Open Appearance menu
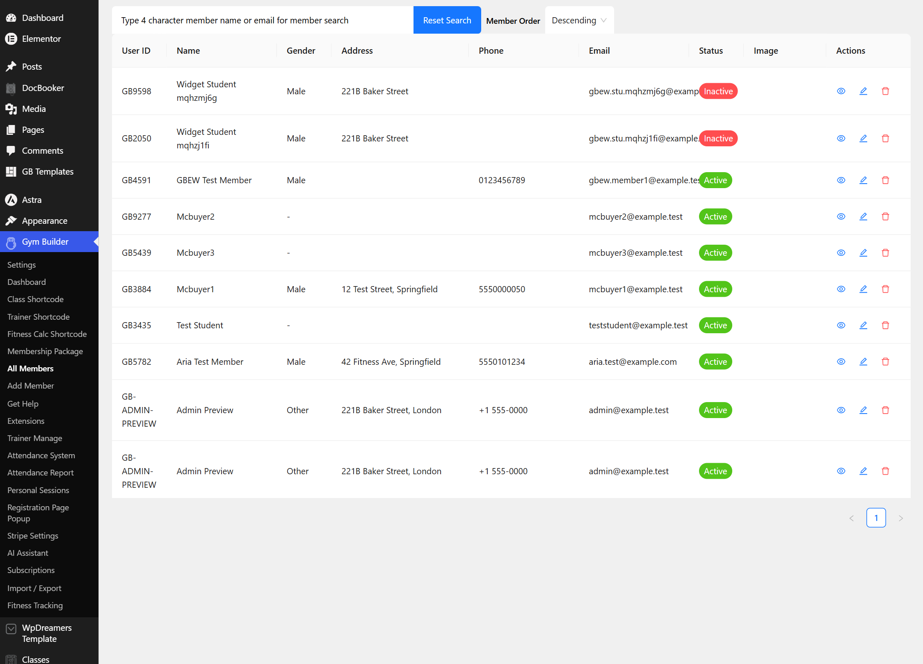Image resolution: width=923 pixels, height=664 pixels. click(49, 221)
